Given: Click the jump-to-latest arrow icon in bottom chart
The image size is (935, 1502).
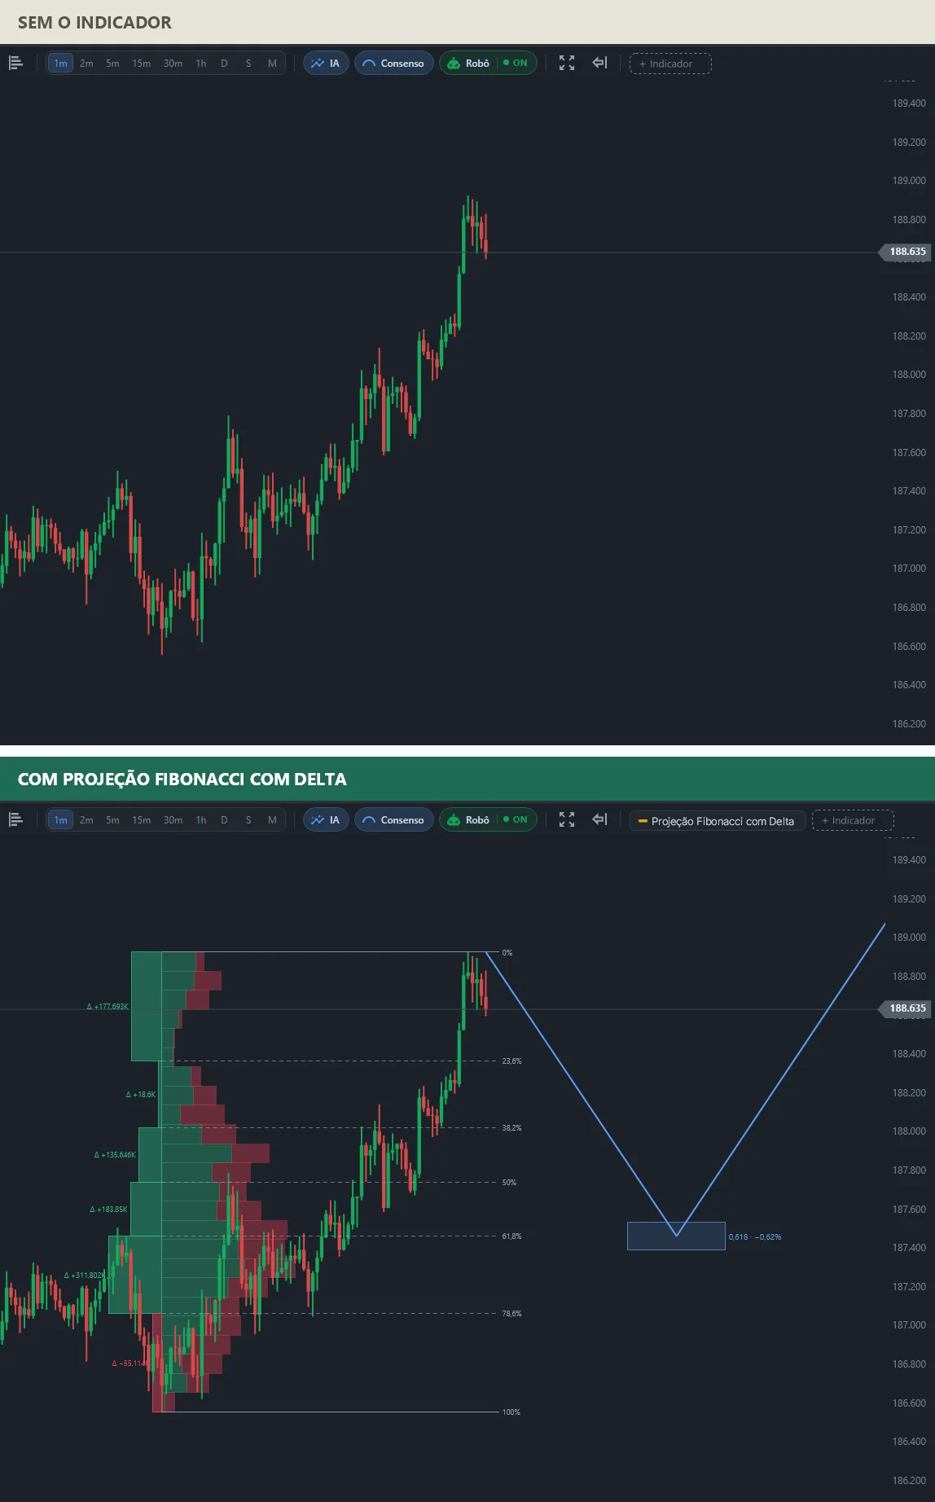Looking at the screenshot, I should pos(600,819).
